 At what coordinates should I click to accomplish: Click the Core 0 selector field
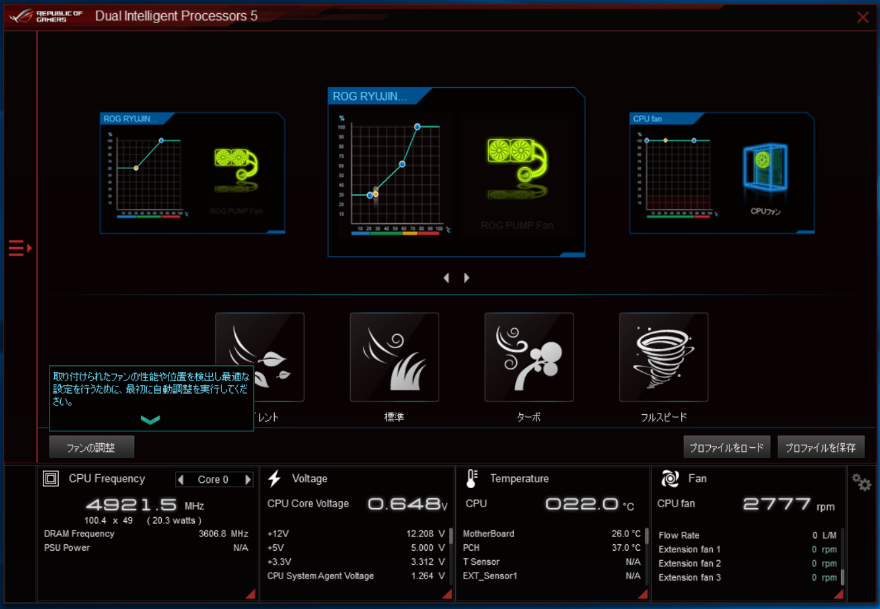[x=213, y=480]
